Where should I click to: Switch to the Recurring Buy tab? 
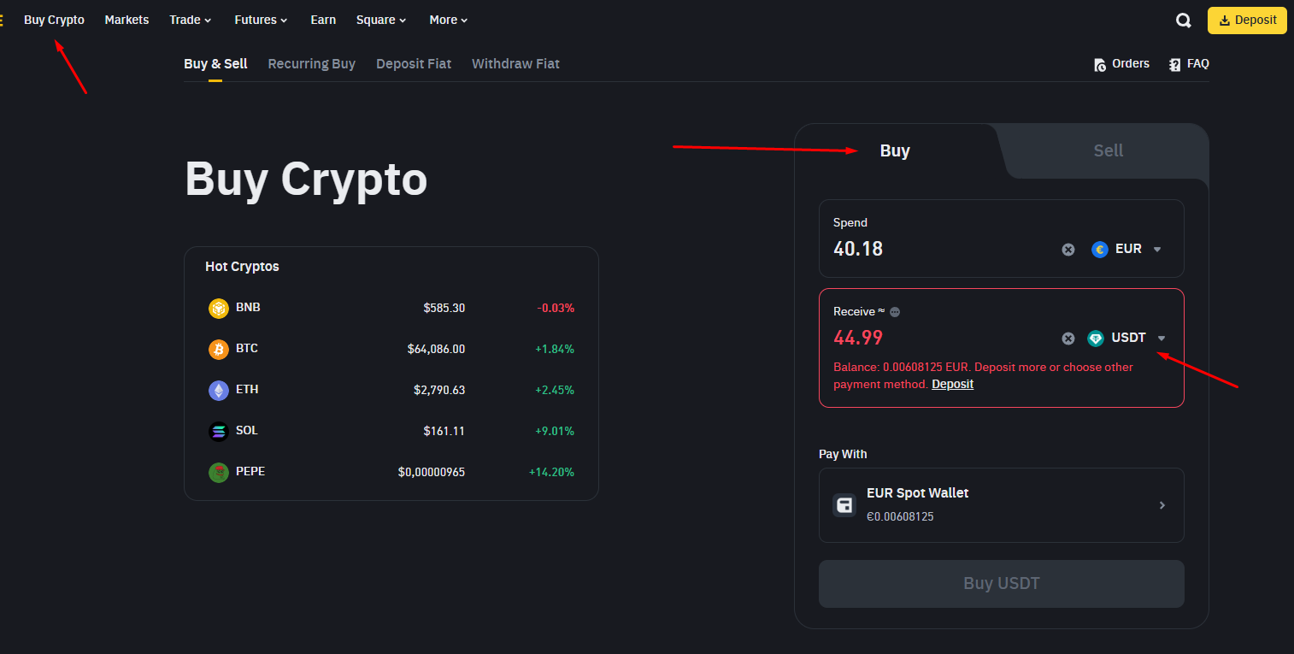[x=311, y=64]
